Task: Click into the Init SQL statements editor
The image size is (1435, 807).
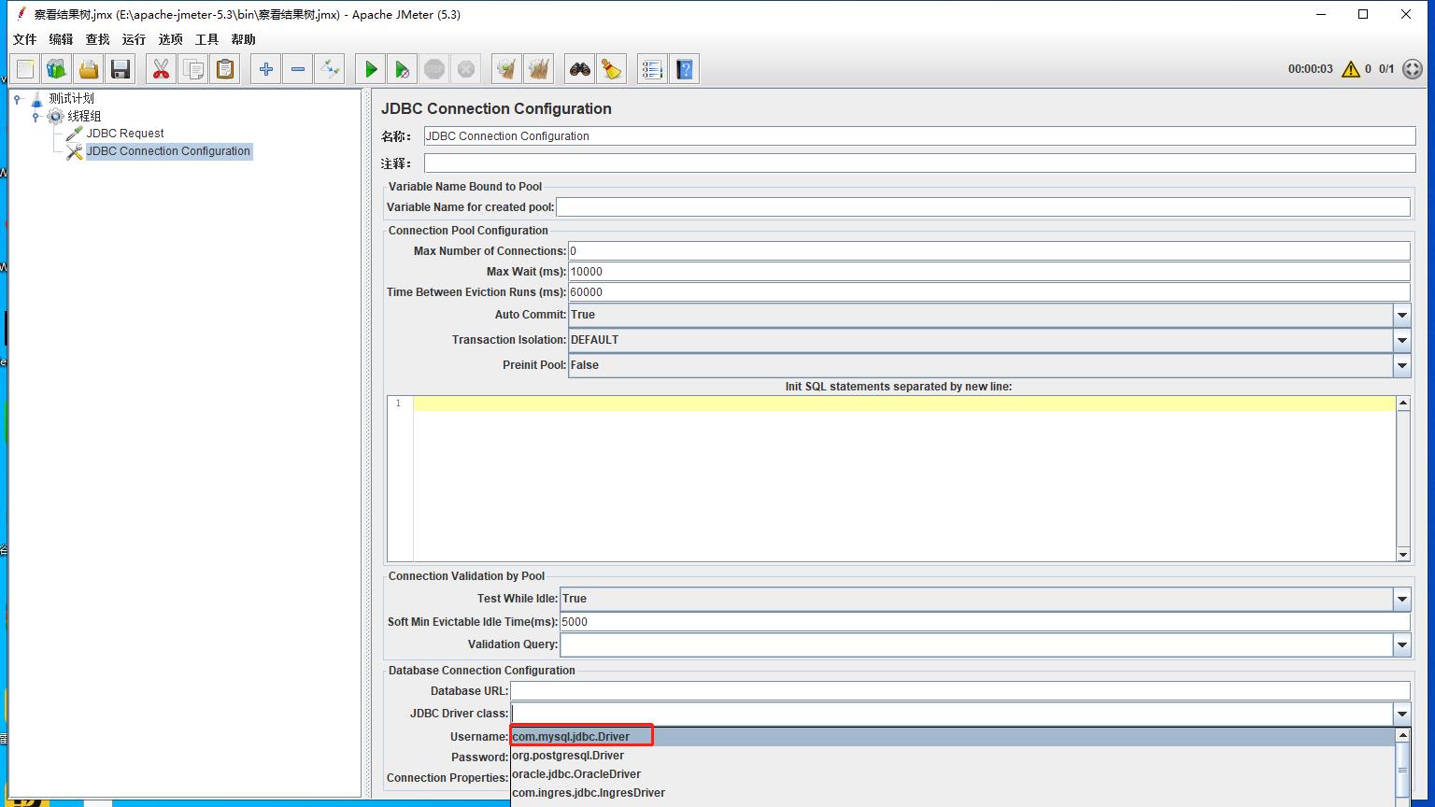Action: tap(904, 478)
